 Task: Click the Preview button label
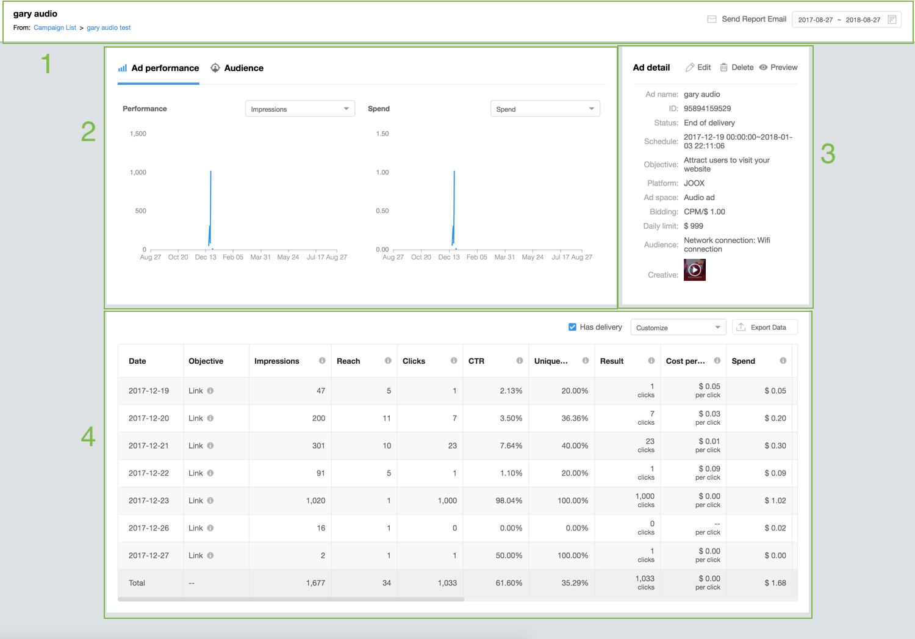(x=784, y=67)
